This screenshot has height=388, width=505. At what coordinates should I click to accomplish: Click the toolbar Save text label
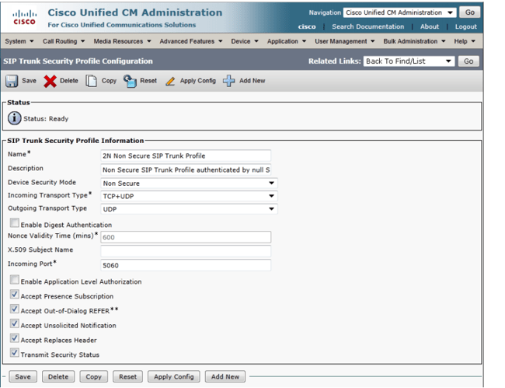tap(29, 81)
